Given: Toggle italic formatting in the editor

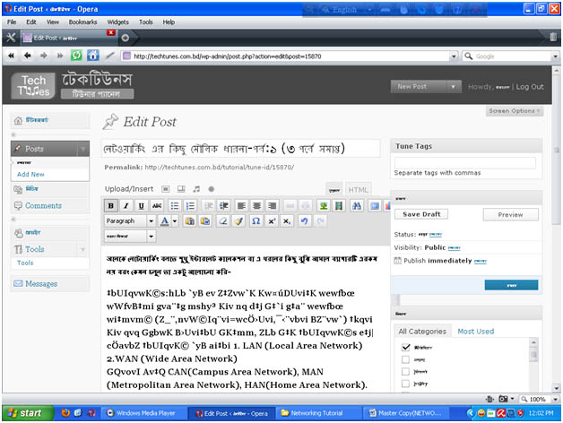Looking at the screenshot, I should point(126,206).
